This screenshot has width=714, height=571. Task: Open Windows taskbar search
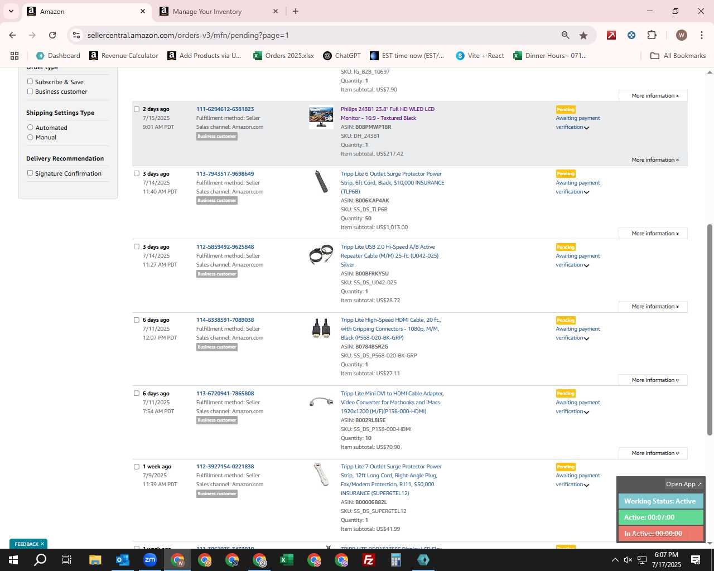[40, 560]
